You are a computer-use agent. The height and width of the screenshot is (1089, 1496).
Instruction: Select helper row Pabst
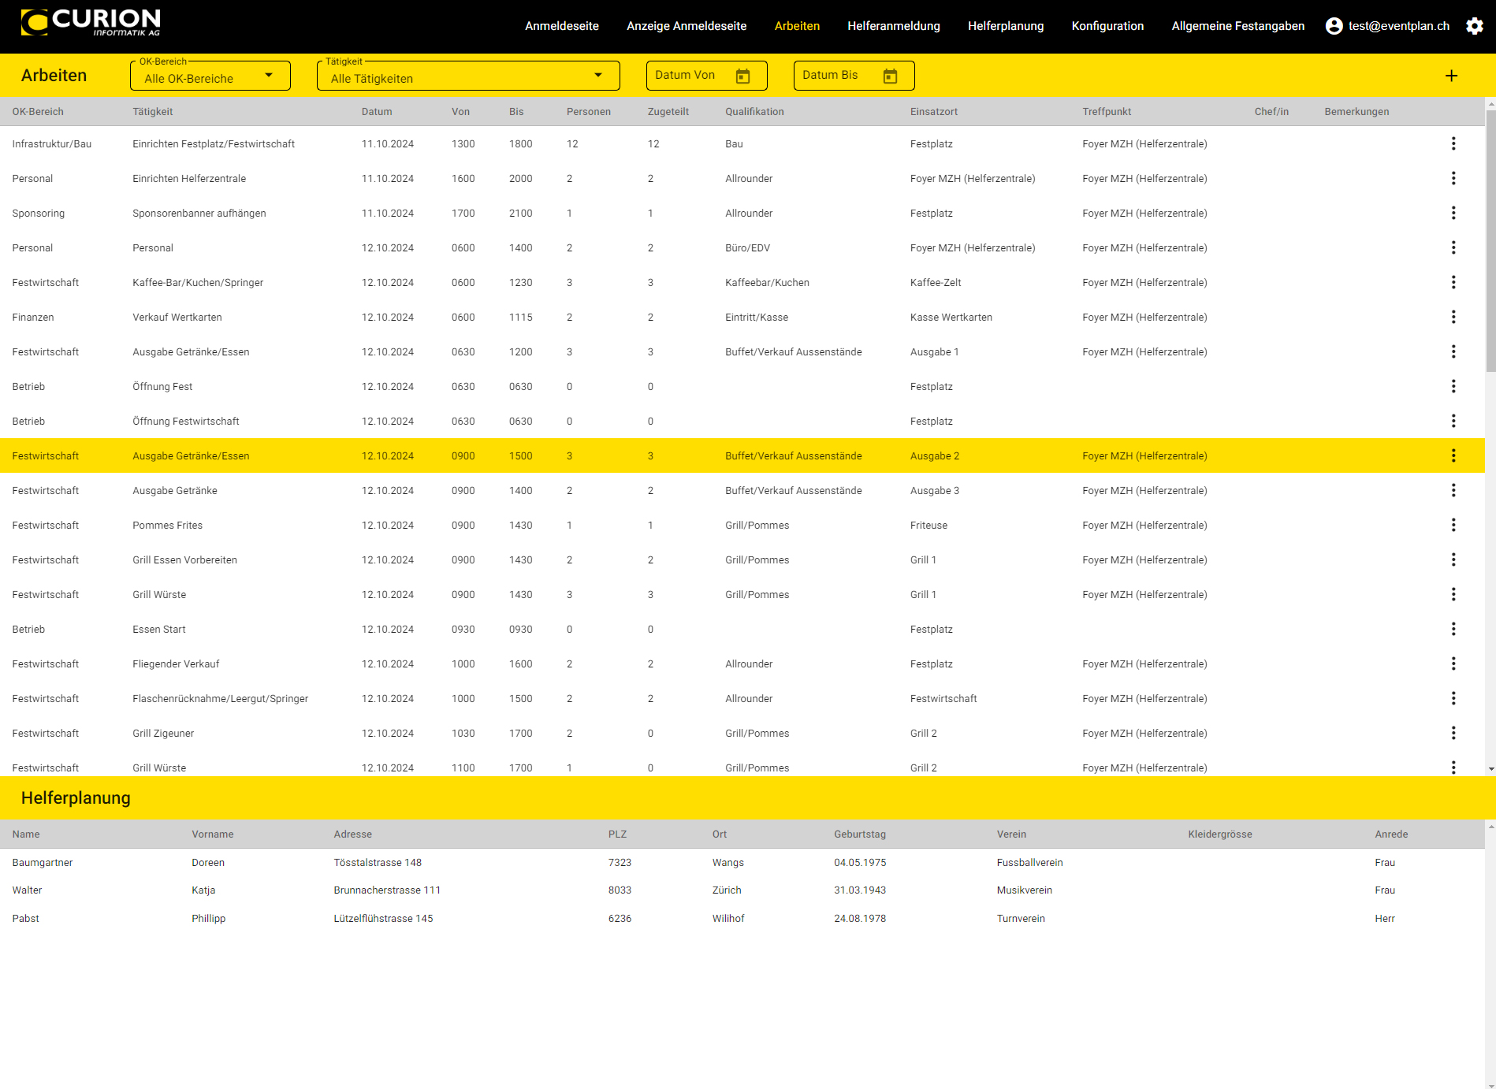[742, 919]
